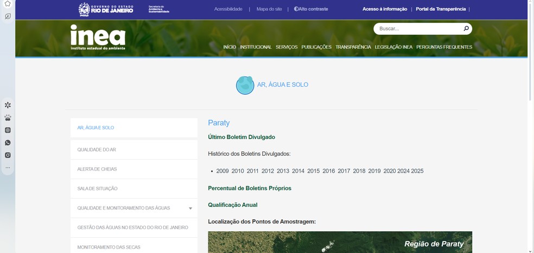Open the 2018 bulletin history link
Viewport: 534px width, 253px height.
tap(359, 171)
